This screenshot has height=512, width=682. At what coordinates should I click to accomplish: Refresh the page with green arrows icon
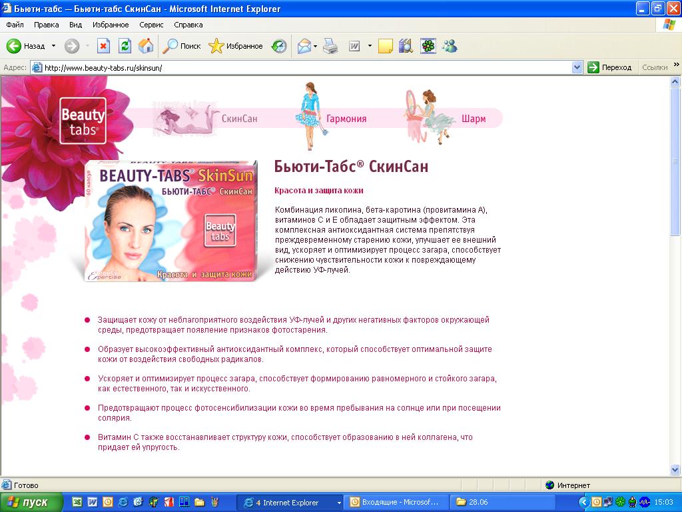pyautogui.click(x=125, y=46)
